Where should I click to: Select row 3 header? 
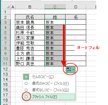click(5, 22)
